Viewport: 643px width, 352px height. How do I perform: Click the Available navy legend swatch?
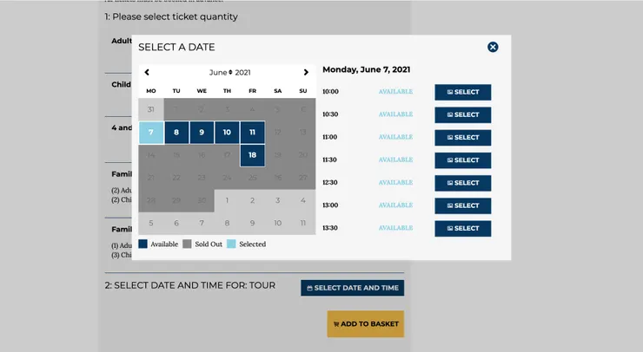point(143,244)
